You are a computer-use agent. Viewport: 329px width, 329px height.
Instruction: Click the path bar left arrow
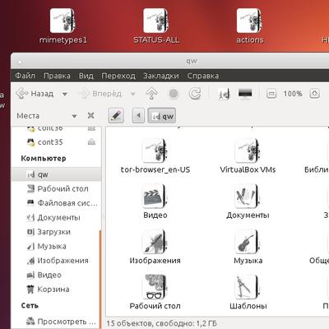[x=138, y=116]
